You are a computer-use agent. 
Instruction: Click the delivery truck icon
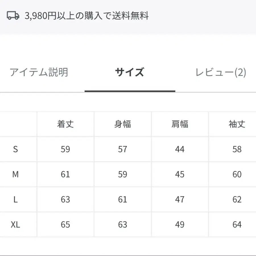point(13,16)
